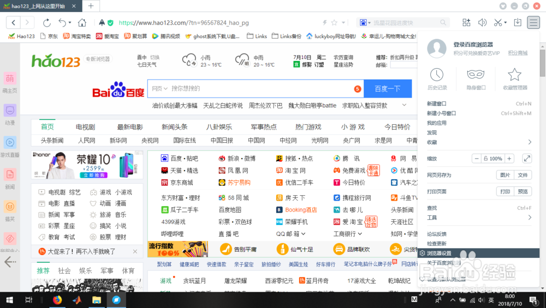The width and height of the screenshot is (546, 308).
Task: Go to home page icon
Action: [x=82, y=22]
